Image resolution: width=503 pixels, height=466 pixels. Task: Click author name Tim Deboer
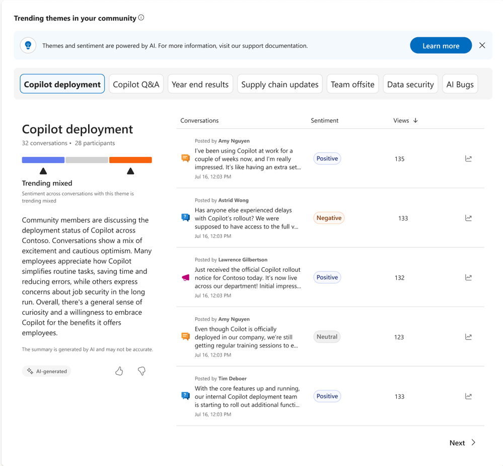click(232, 379)
